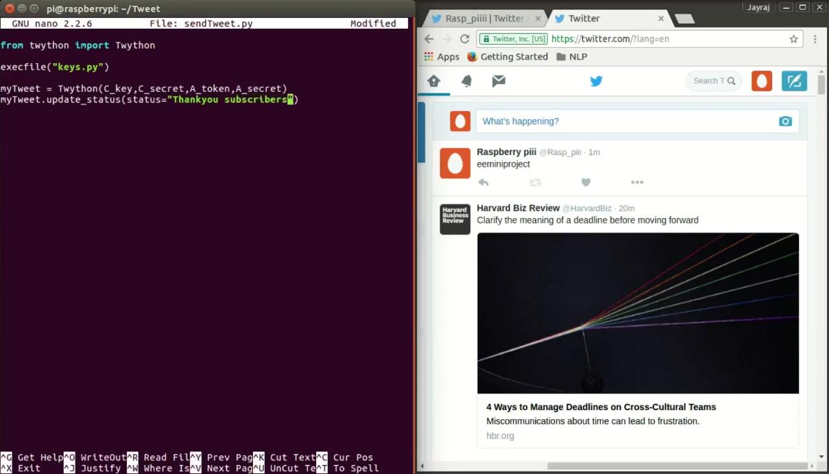Open Raspberry piii profile avatar in tweet
This screenshot has height=474, width=829.
pyautogui.click(x=455, y=163)
